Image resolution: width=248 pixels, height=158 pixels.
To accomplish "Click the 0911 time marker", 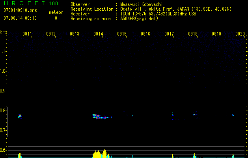I will tap(27, 34).
